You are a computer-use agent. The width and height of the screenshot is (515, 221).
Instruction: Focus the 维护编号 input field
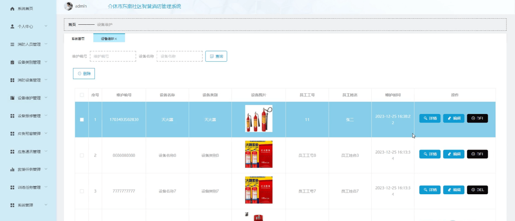click(x=113, y=56)
